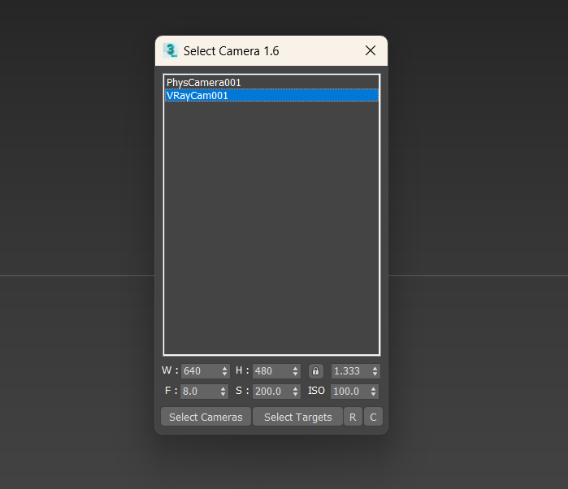Click the 3ds Max icon in title bar
Viewport: 568px width, 489px height.
171,50
